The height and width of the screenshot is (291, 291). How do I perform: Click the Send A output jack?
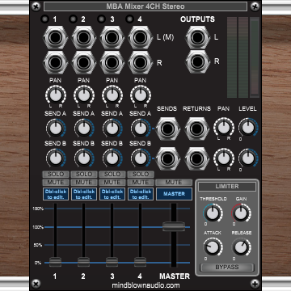[168, 129]
